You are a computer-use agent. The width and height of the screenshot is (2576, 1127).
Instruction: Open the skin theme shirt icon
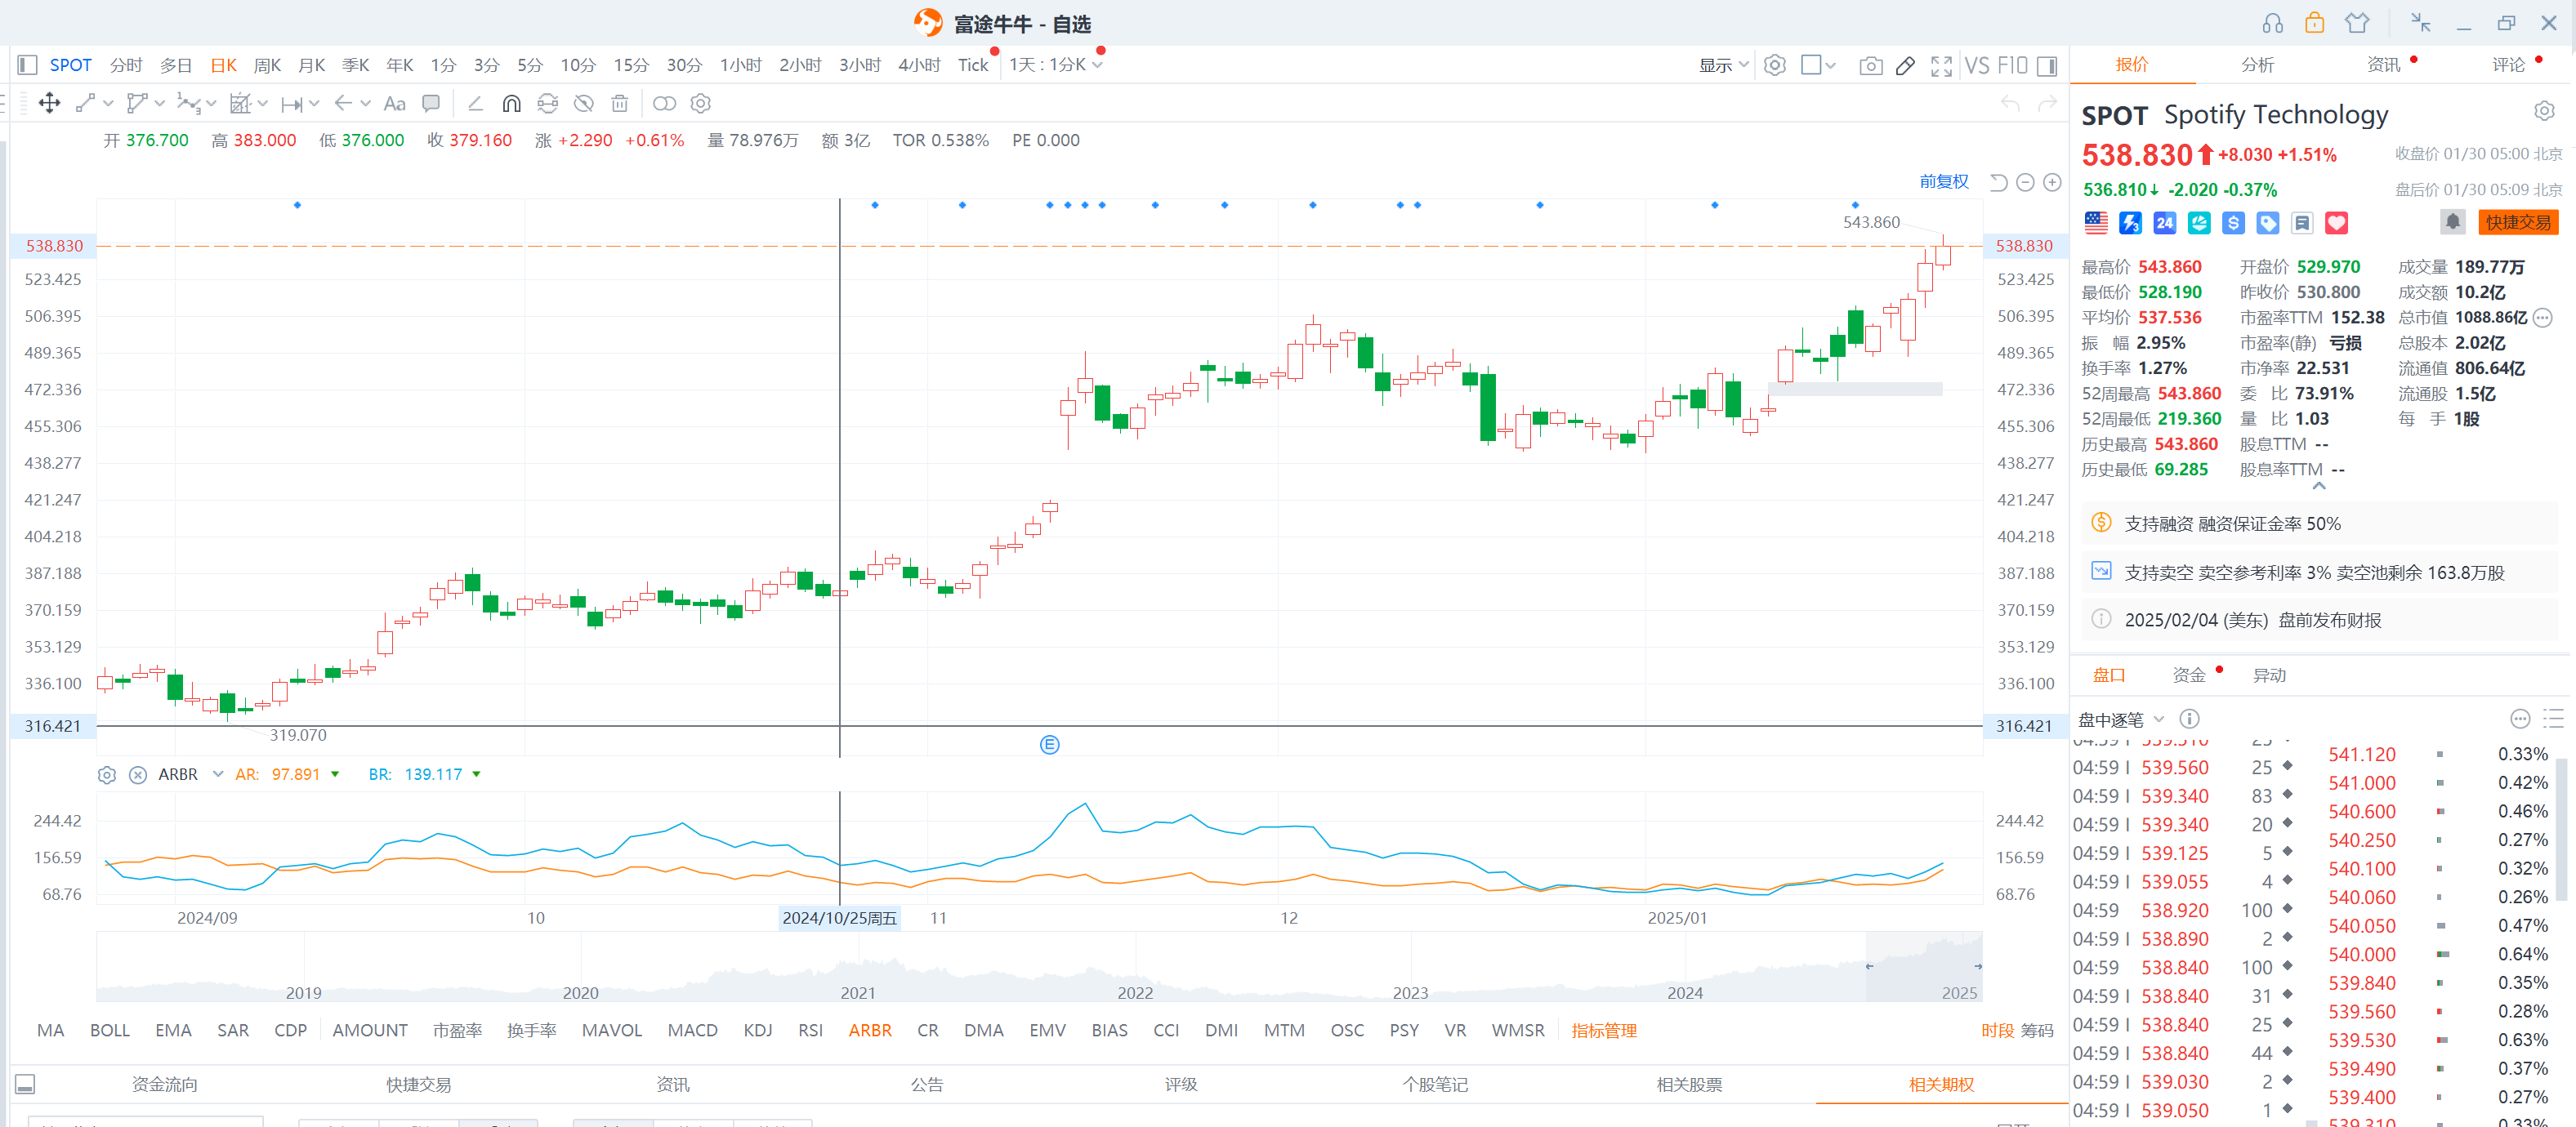(2357, 23)
